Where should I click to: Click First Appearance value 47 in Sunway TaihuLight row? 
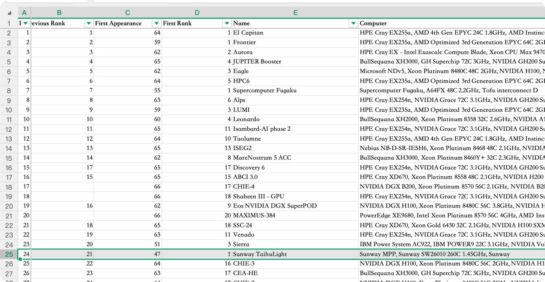tap(128, 254)
